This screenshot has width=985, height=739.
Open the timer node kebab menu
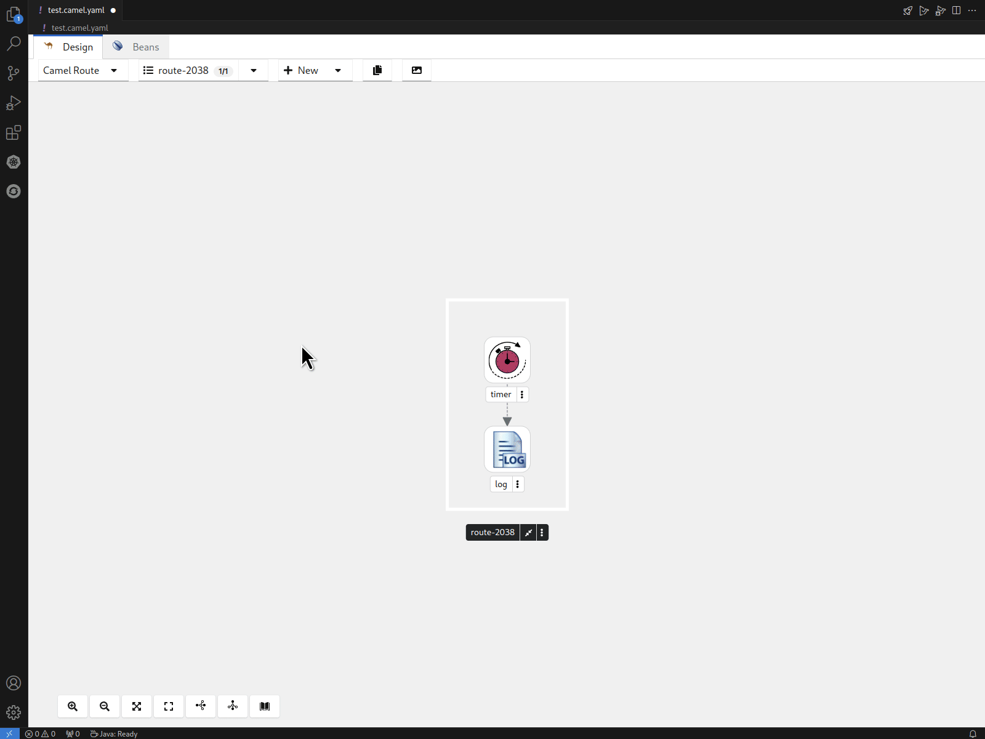coord(522,395)
